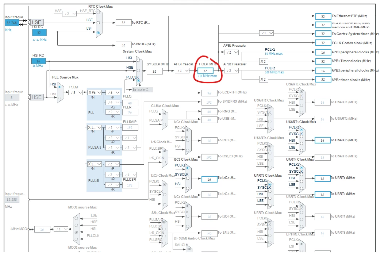Image resolution: width=388 pixels, height=253 pixels.
Task: Click the HCLK (MHz) value field
Action: (205, 71)
